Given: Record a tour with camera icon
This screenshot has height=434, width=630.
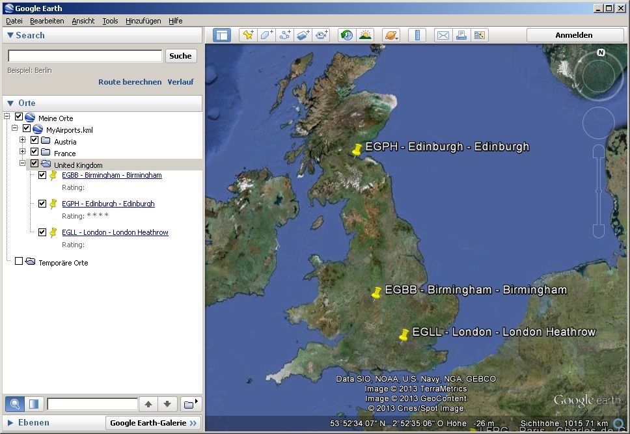Looking at the screenshot, I should point(322,35).
